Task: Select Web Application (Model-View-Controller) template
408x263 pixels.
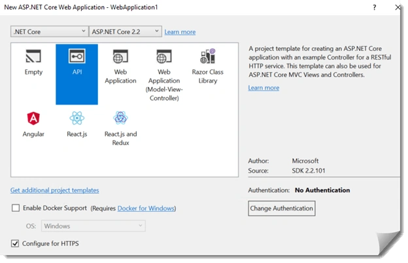Action: (x=164, y=75)
